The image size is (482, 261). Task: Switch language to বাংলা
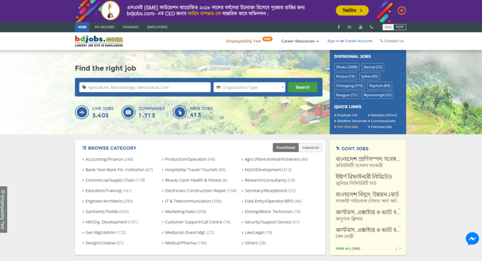400,27
